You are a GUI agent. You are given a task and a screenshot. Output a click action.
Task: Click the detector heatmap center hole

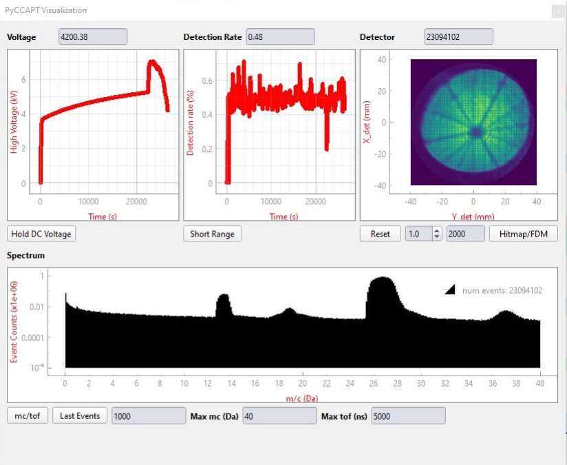tap(475, 133)
